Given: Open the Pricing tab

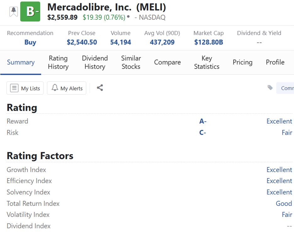Looking at the screenshot, I should (242, 62).
